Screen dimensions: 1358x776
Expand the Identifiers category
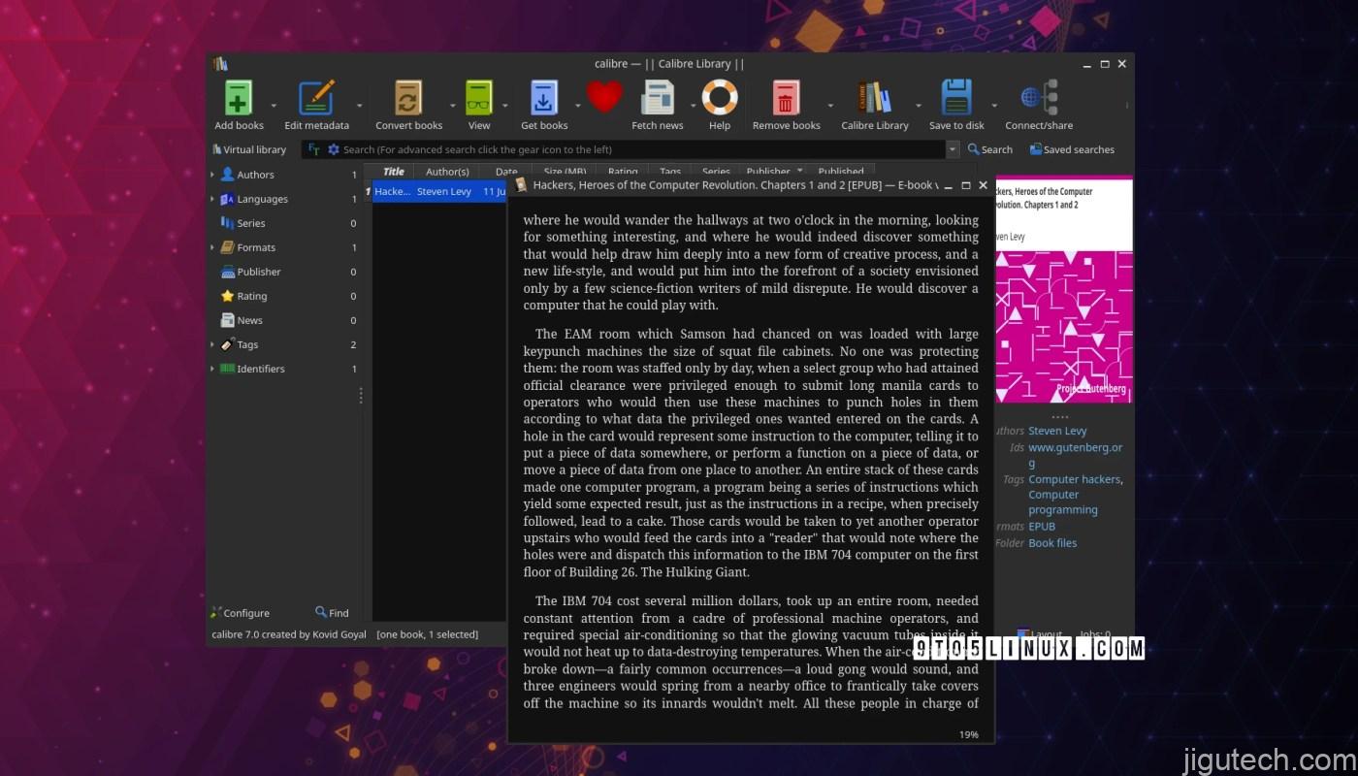point(212,369)
